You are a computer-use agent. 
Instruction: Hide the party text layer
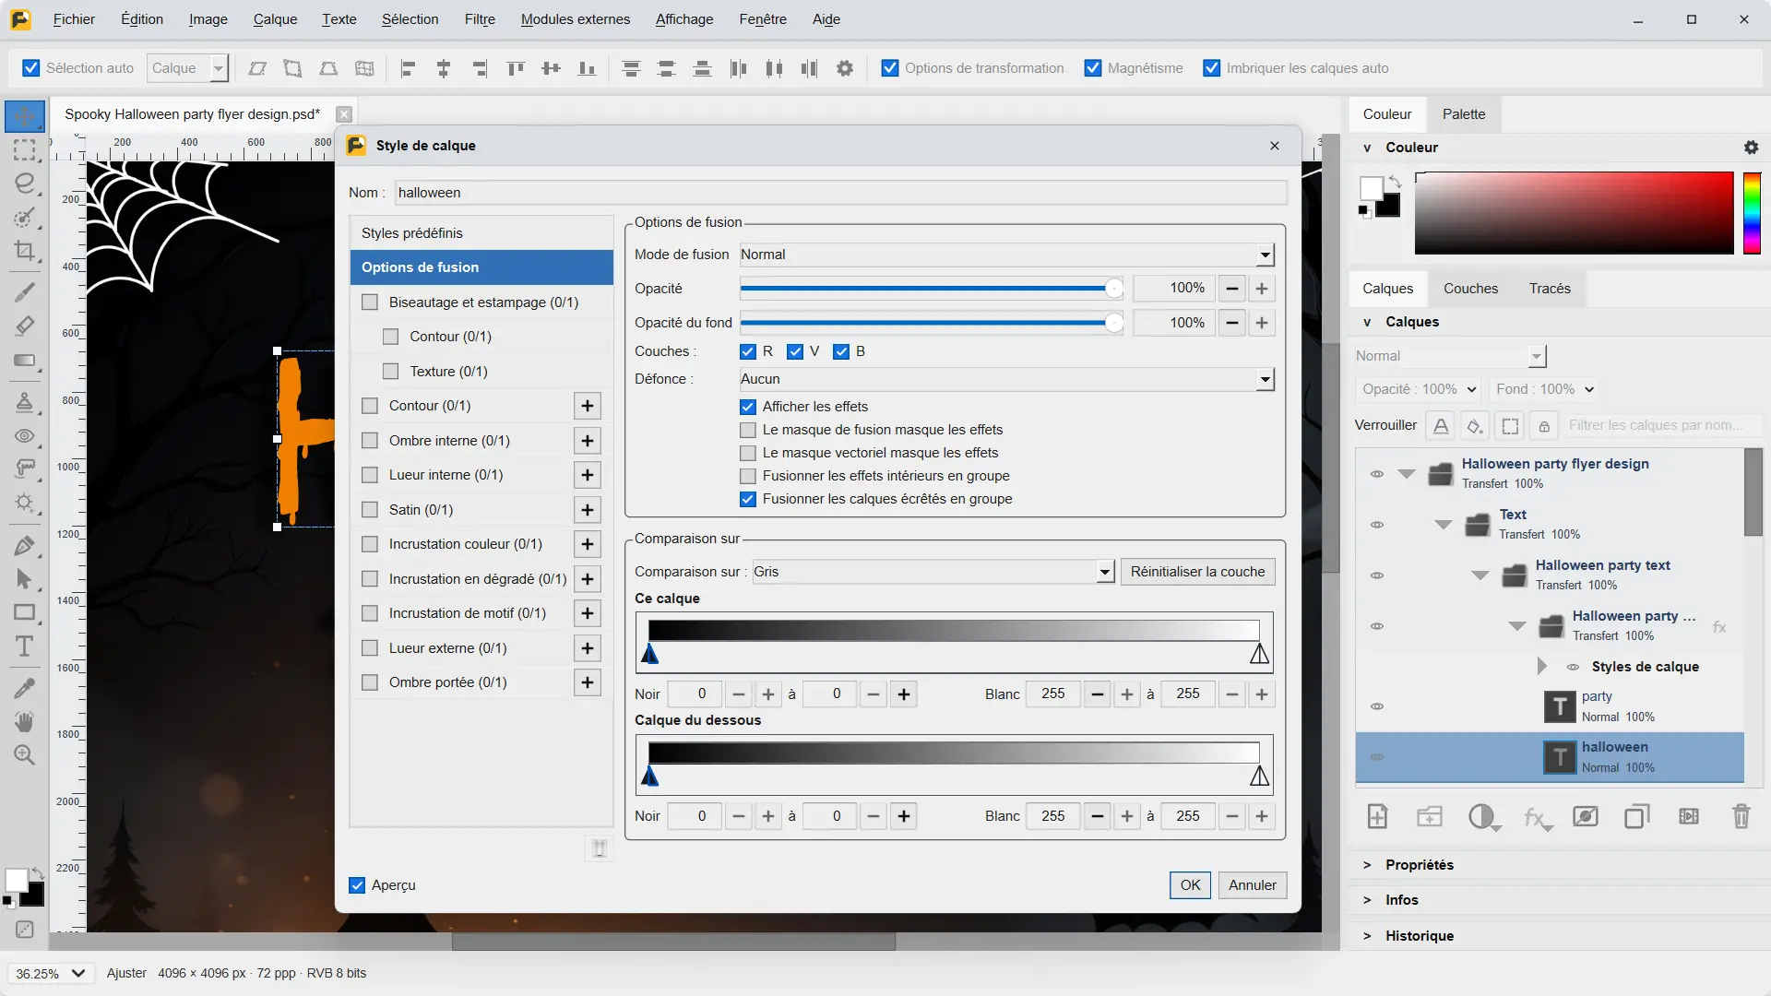point(1377,706)
